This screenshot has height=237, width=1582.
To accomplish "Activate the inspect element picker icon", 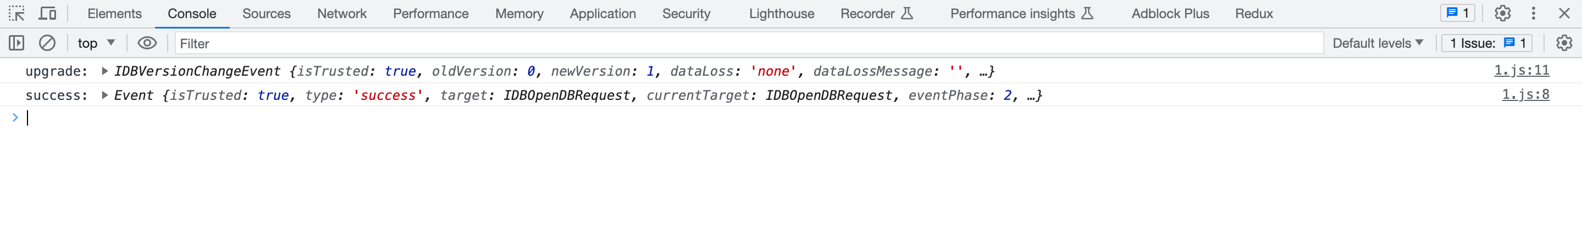I will [x=16, y=14].
